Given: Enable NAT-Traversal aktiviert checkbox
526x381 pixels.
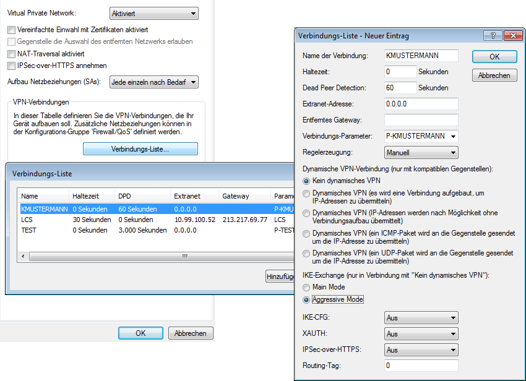Looking at the screenshot, I should coord(11,54).
